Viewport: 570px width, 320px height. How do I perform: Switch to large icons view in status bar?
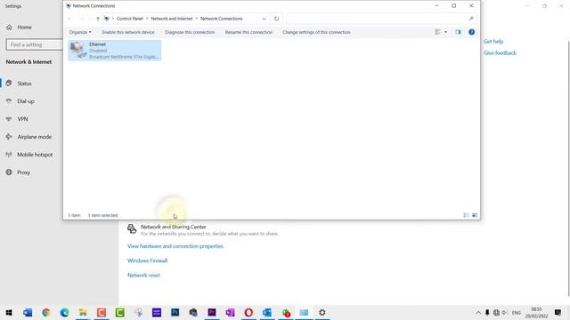[475, 215]
